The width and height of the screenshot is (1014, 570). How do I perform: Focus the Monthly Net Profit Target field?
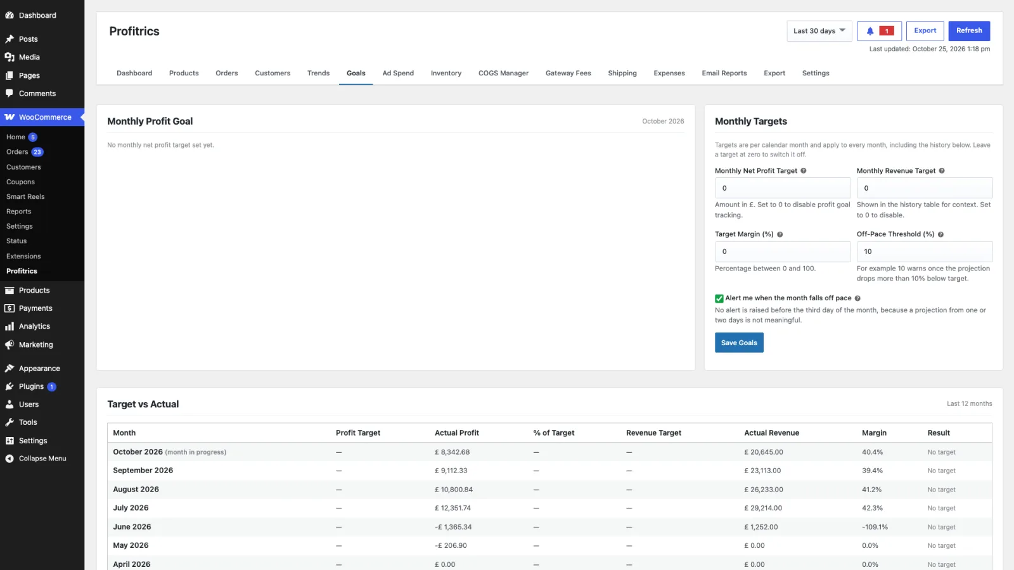(x=783, y=188)
